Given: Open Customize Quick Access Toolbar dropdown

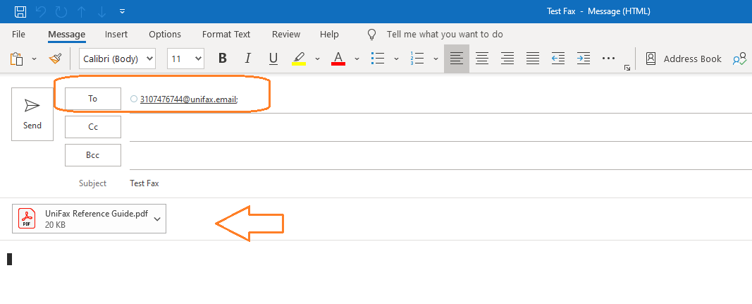Looking at the screenshot, I should click(123, 11).
